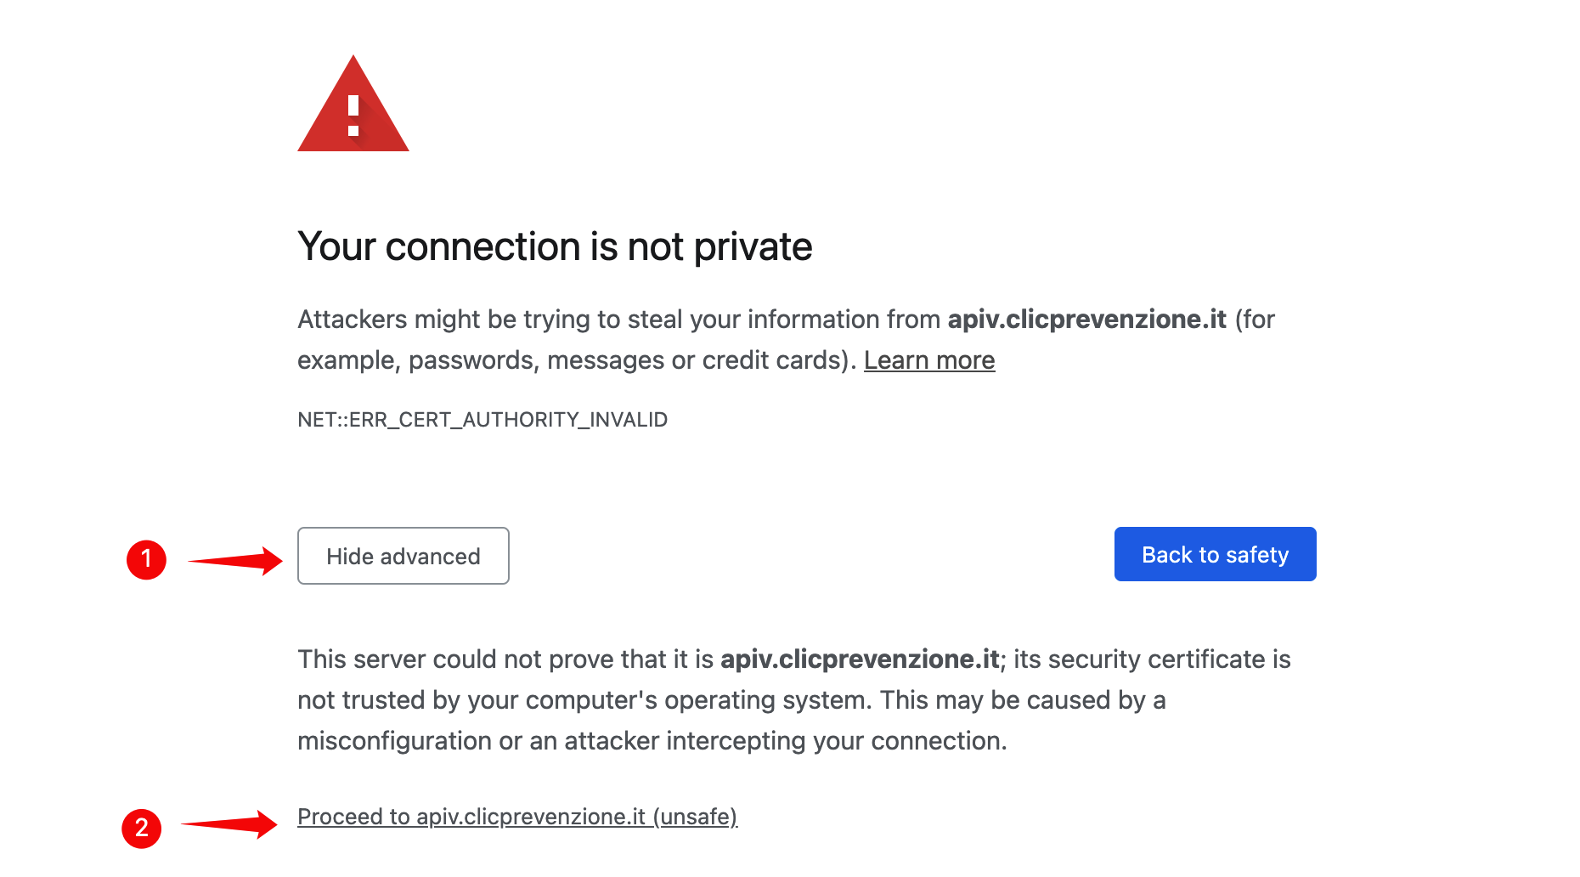Open the Learn more link
1580x877 pixels.
[x=929, y=360]
